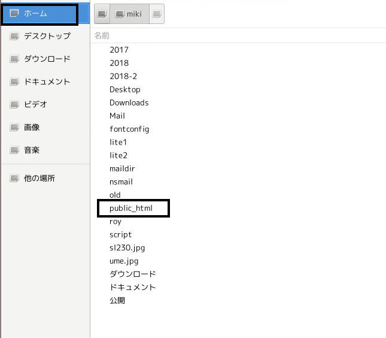This screenshot has width=386, height=338.
Task: Select the 公開 folder row
Action: pyautogui.click(x=238, y=300)
